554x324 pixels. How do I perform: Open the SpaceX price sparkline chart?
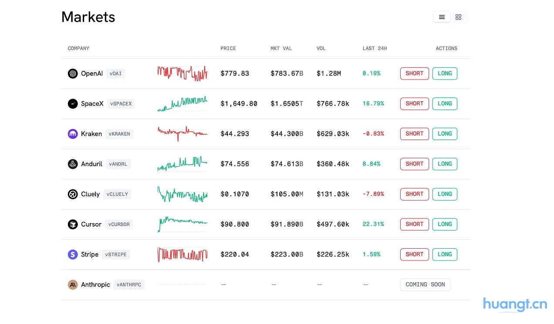[x=182, y=104]
